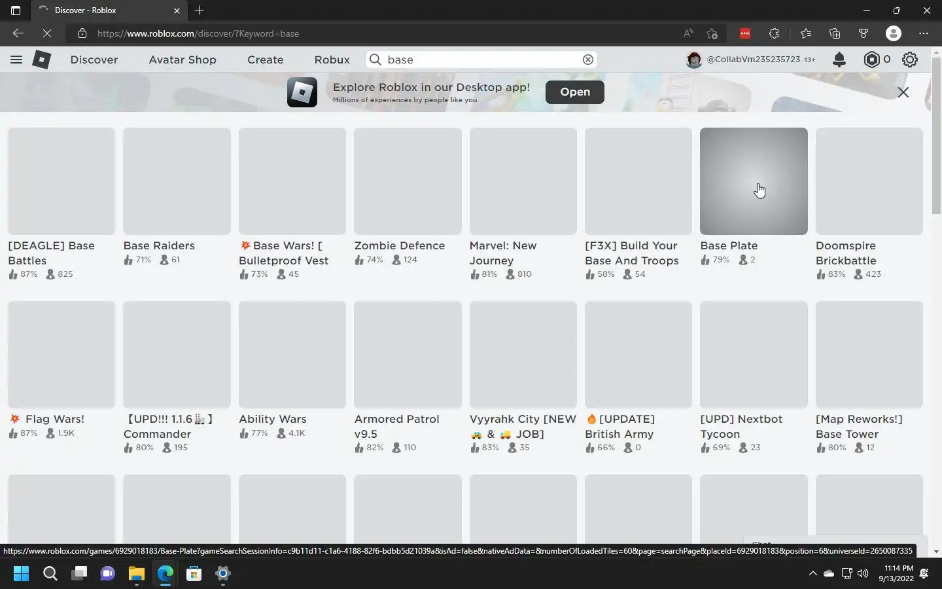This screenshot has width=942, height=589.
Task: Open Edge Settings and more menu
Action: point(924,33)
